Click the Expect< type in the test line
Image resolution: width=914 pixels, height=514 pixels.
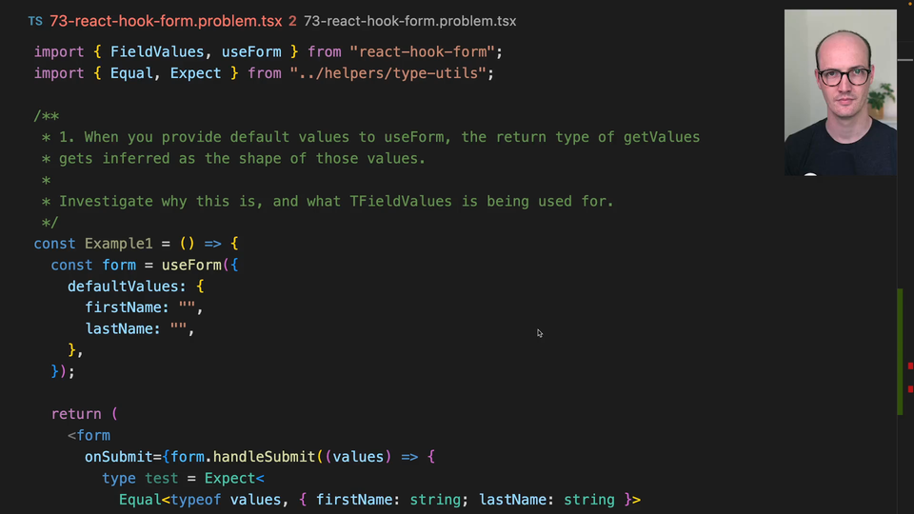[234, 479]
